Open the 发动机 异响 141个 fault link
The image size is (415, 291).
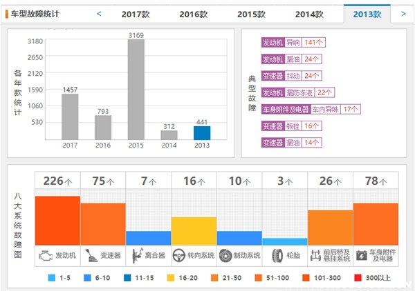pos(293,43)
